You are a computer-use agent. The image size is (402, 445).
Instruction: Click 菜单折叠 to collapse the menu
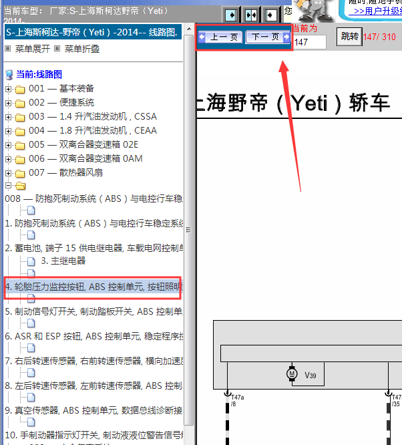[x=82, y=49]
